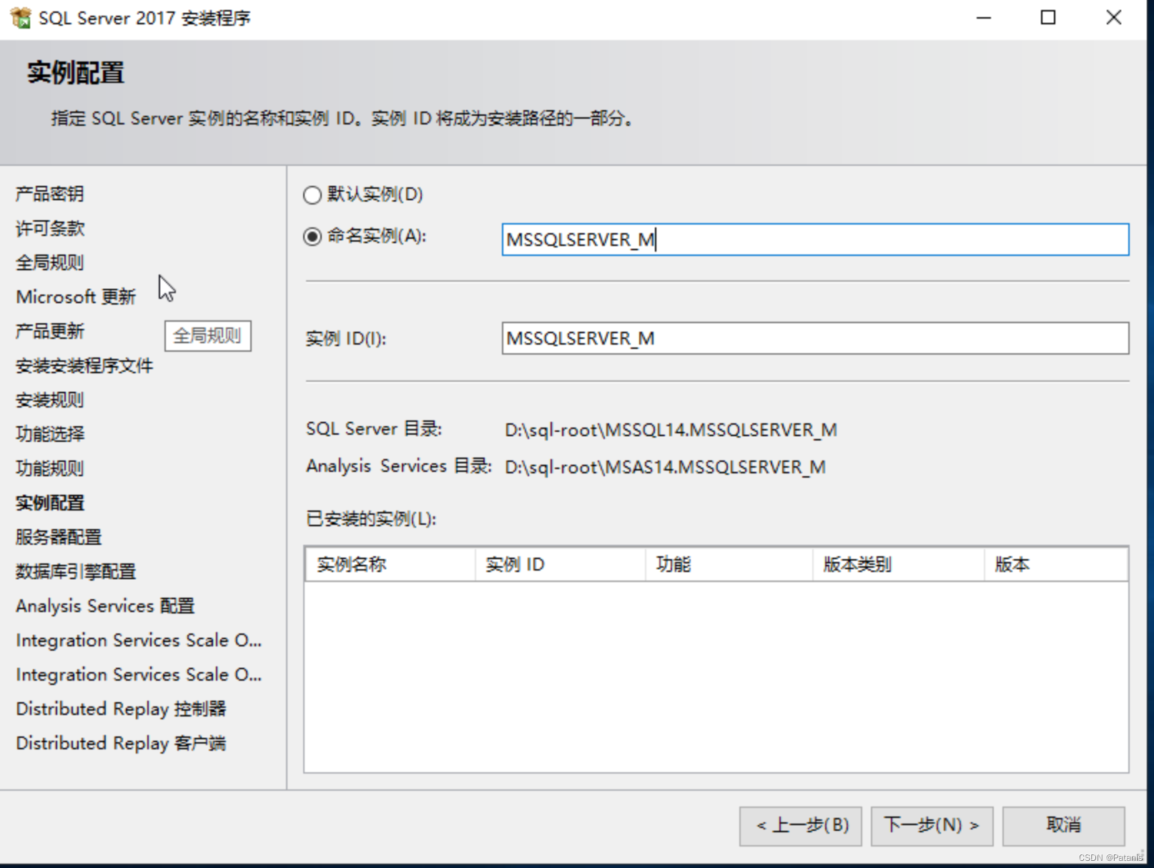Click the named instance input MSSQLSERVER_M
1154x868 pixels.
click(x=815, y=240)
